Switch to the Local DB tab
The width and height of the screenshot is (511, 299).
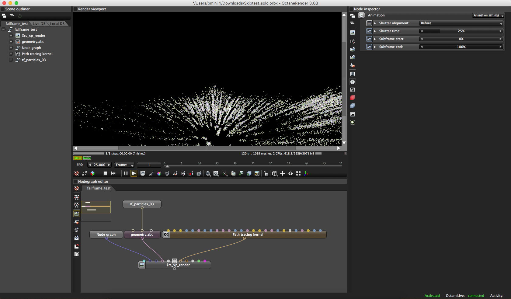[x=57, y=24]
